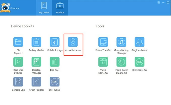Image resolution: width=171 pixels, height=105 pixels.
Task: Switch to the My Device tab
Action: coord(44,8)
